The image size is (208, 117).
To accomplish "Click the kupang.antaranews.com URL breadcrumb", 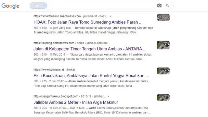I will tap(71, 43).
